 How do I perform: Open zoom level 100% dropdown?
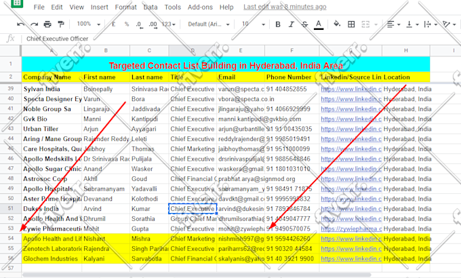(89, 24)
